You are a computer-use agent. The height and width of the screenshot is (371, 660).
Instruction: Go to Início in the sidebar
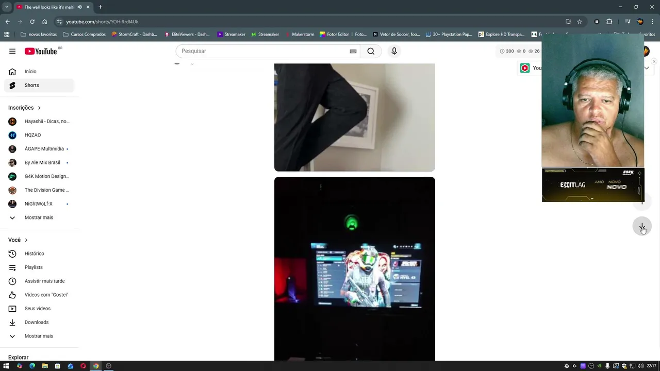(x=39, y=72)
